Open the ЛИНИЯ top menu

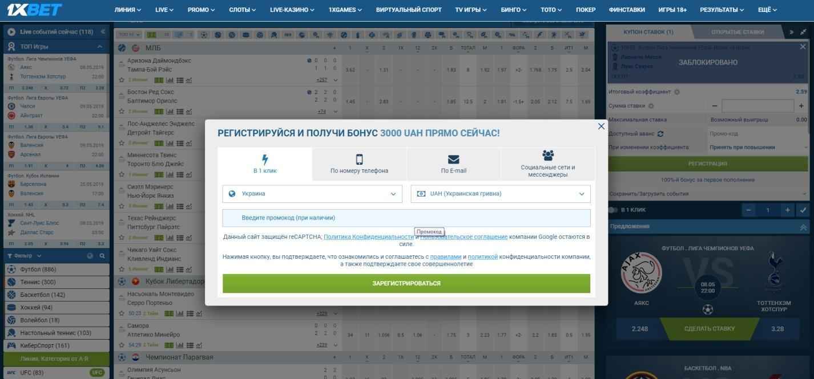tap(128, 10)
